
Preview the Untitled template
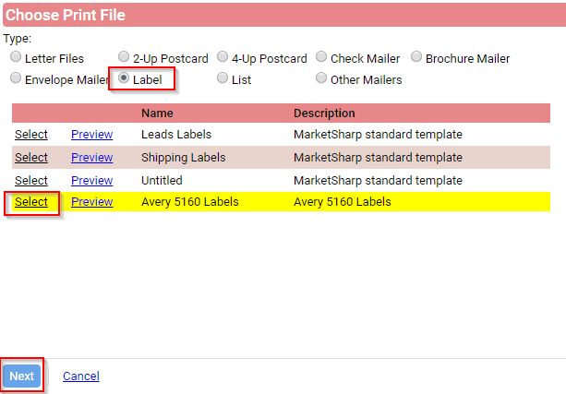(91, 181)
